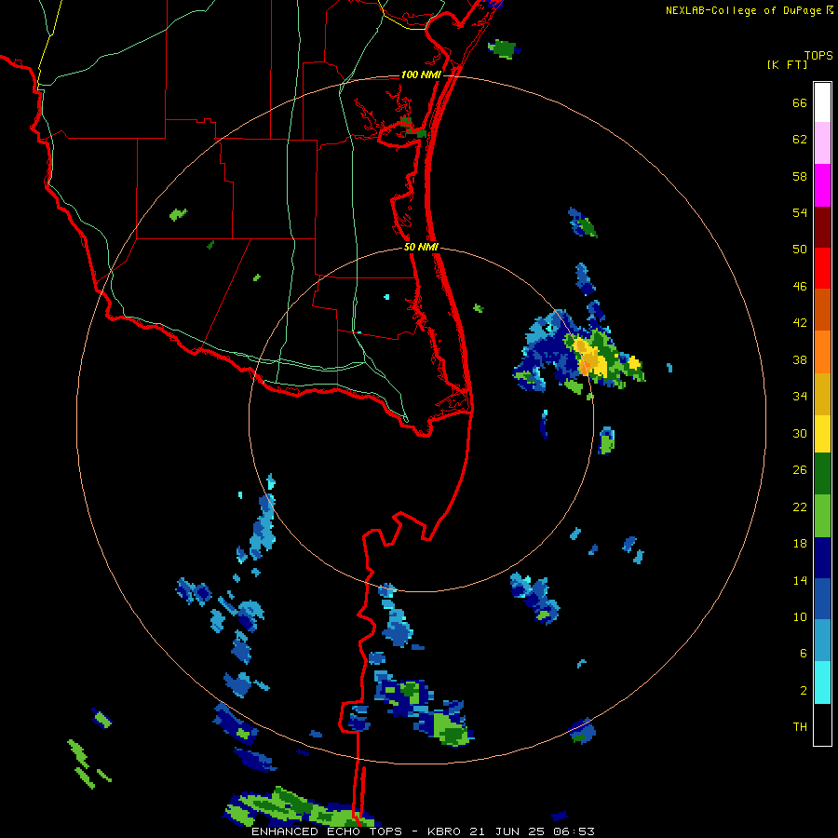Click the NEXLAB-College of DuPage text

click(743, 10)
